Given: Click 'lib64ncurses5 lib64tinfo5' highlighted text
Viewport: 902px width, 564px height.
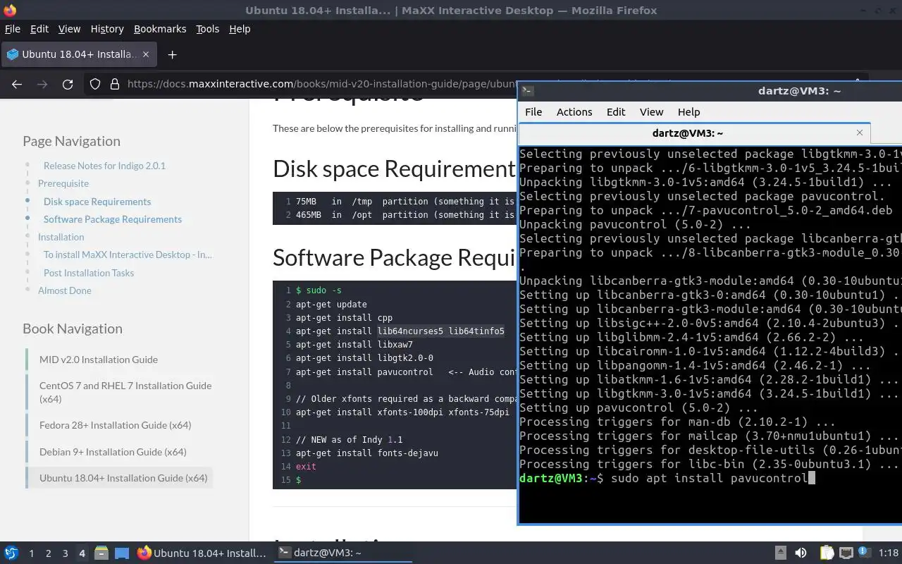Looking at the screenshot, I should [441, 331].
